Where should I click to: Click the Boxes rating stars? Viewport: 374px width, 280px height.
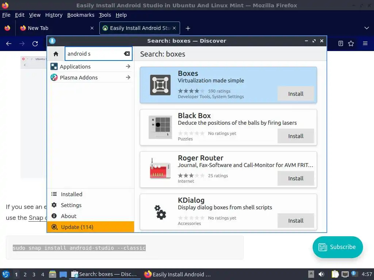[191, 91]
